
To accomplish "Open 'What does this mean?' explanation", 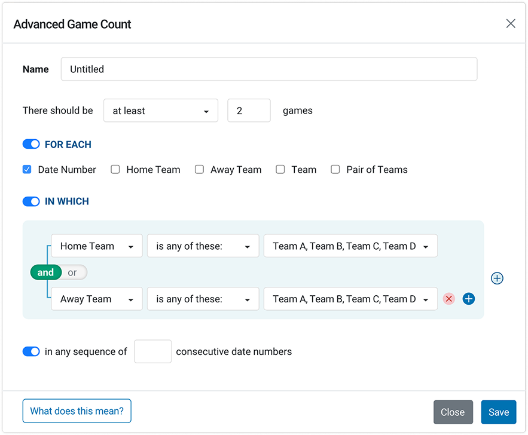I will click(x=77, y=411).
